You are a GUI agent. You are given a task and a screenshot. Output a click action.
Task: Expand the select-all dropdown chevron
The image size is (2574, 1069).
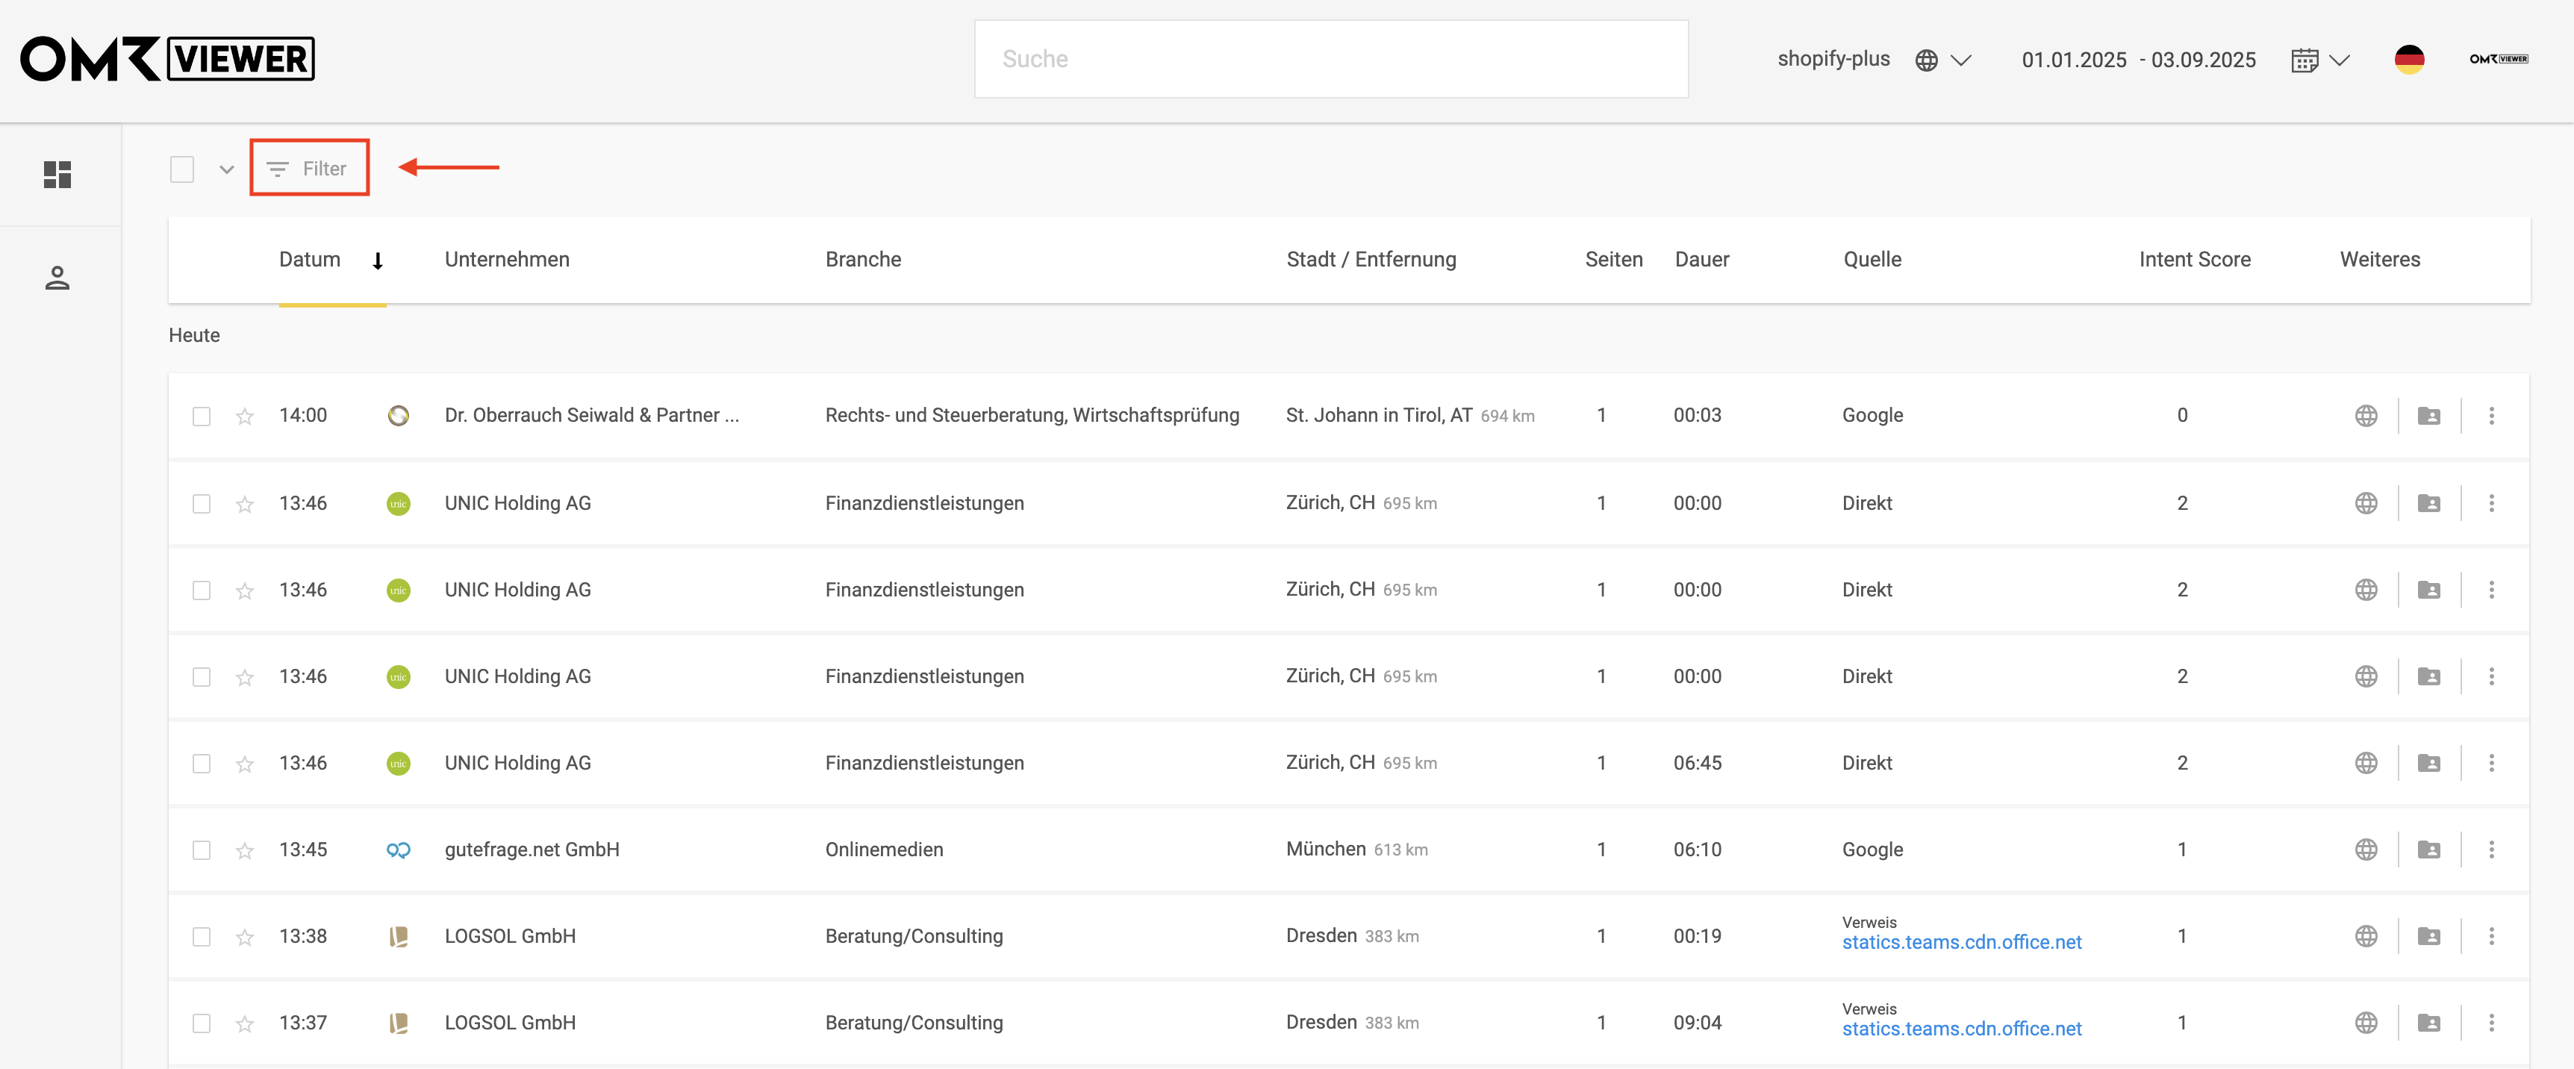tap(227, 170)
